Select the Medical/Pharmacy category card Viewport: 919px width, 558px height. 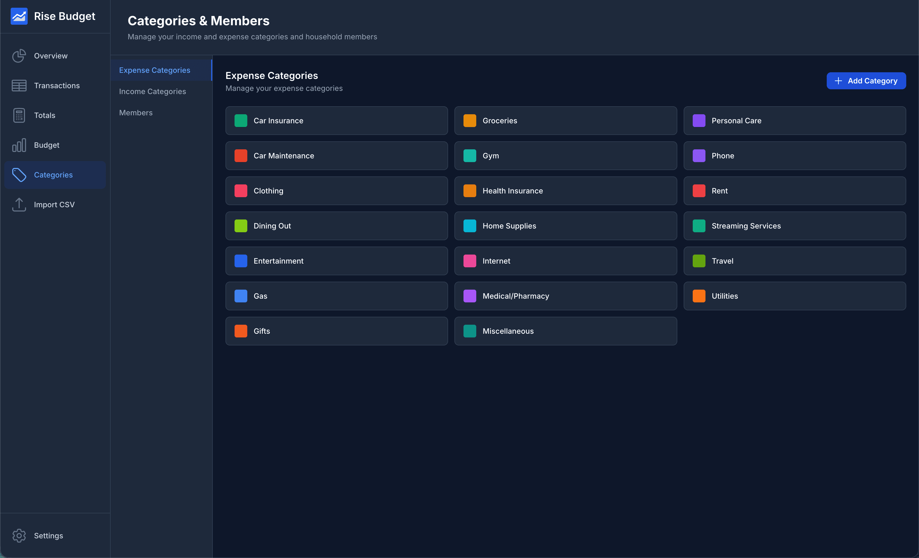[565, 296]
